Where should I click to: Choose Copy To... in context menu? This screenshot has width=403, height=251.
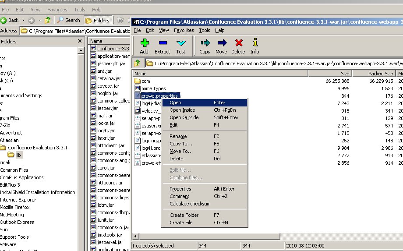pyautogui.click(x=205, y=144)
